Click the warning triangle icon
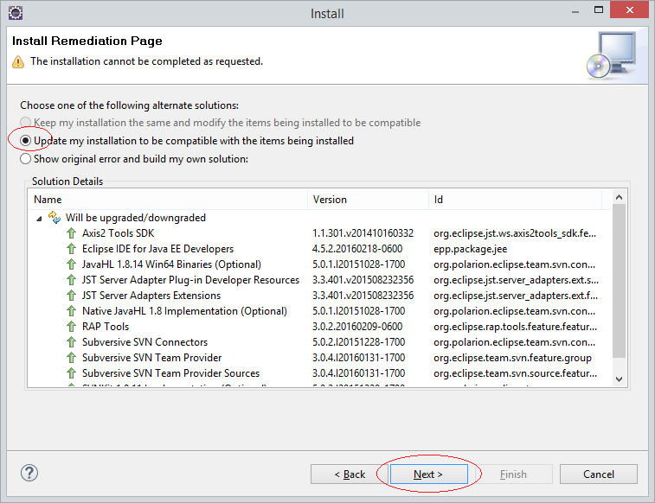Viewport: 655px width, 503px height. click(18, 61)
